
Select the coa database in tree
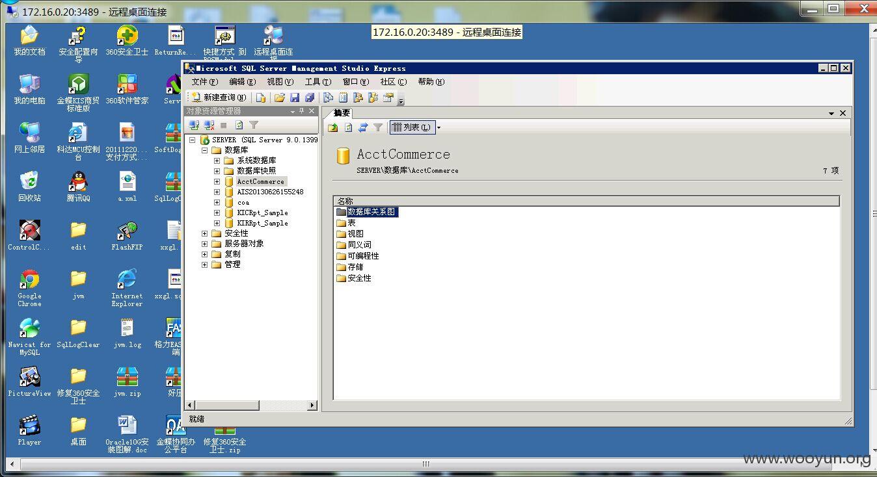tap(243, 202)
